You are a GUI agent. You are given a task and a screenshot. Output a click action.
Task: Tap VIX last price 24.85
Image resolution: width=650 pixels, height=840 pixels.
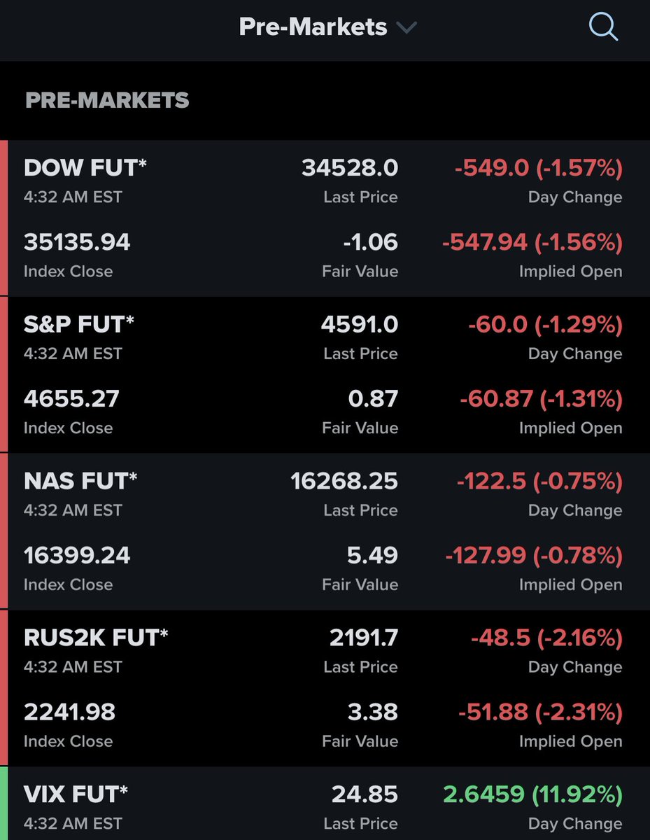[x=365, y=795]
